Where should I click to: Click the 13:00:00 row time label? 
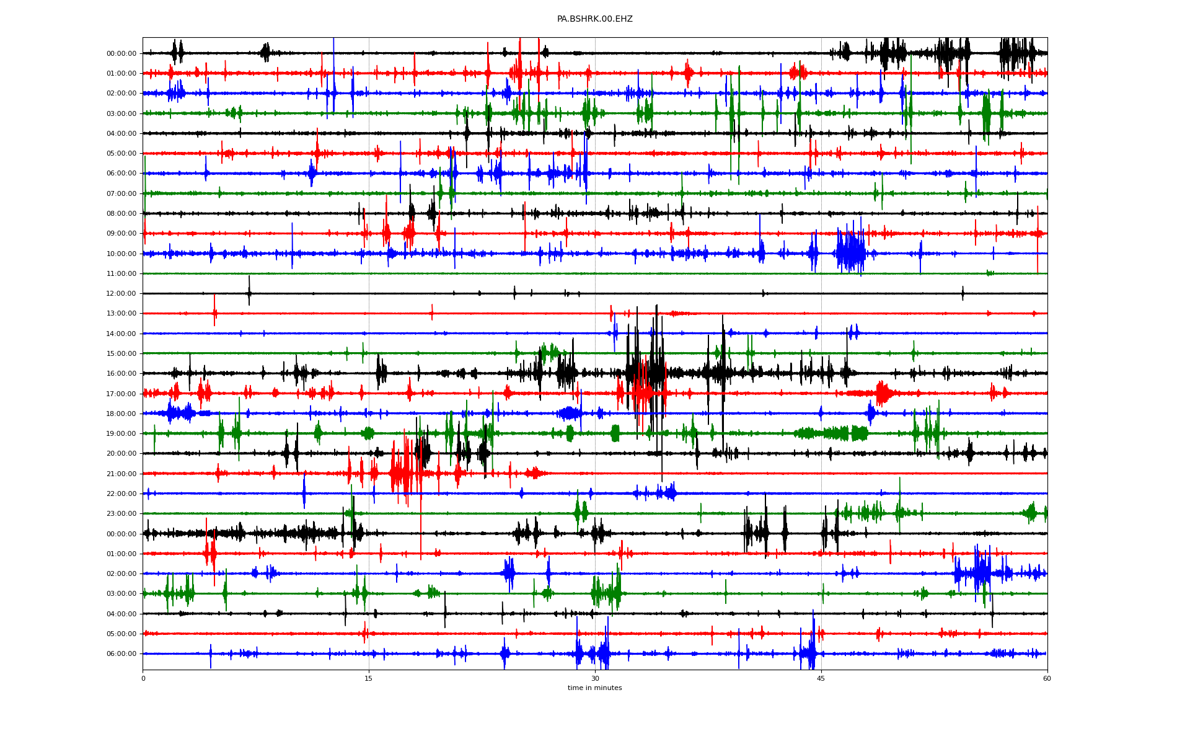(121, 314)
